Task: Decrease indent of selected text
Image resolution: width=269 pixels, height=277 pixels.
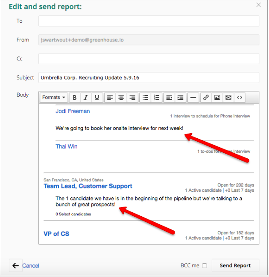Action: 169,97
